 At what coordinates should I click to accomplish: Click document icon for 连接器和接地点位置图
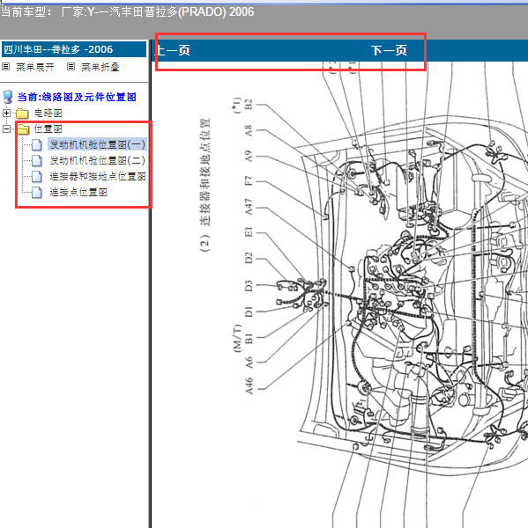tap(37, 177)
